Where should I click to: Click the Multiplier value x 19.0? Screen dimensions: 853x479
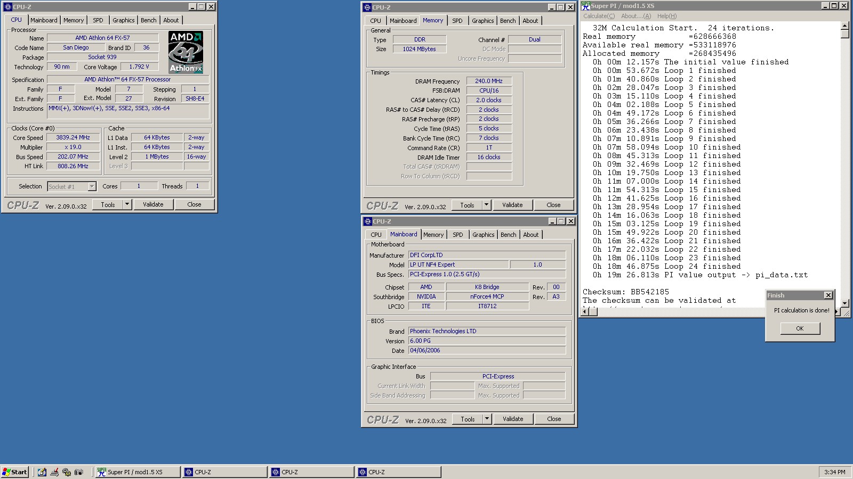click(x=73, y=147)
